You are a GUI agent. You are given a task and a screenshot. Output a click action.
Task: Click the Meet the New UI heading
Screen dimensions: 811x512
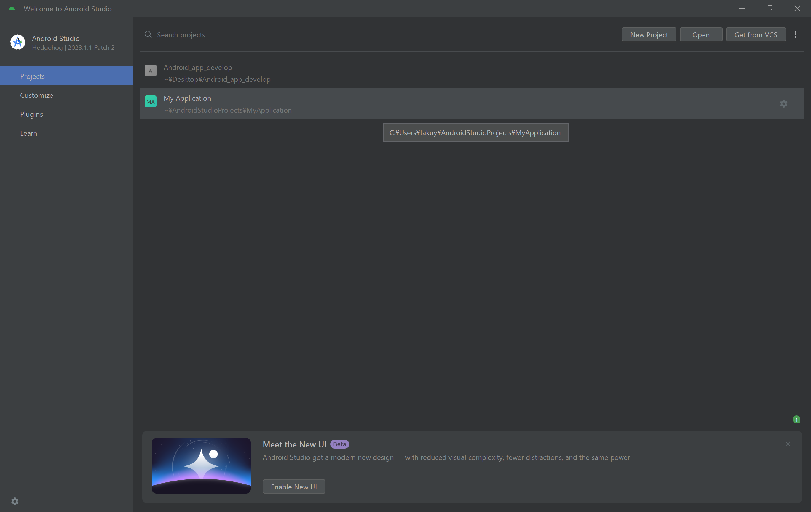(x=294, y=444)
